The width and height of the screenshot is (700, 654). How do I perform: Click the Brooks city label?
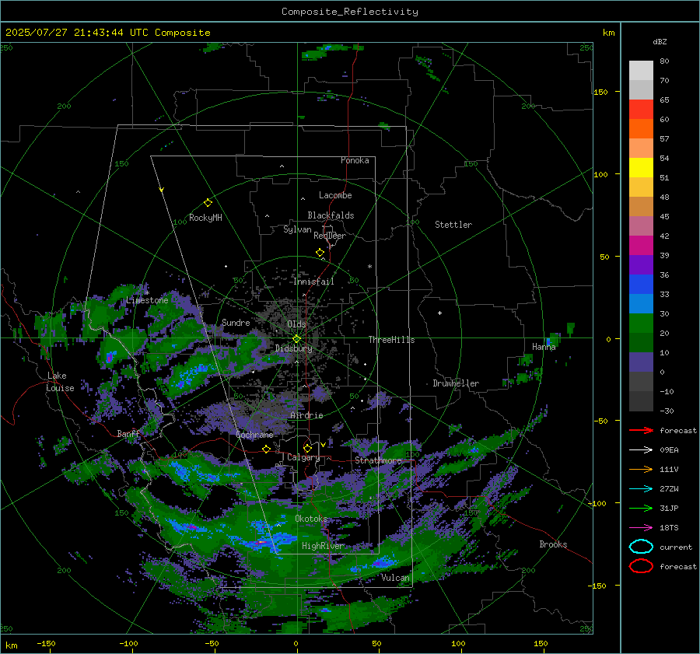[553, 544]
